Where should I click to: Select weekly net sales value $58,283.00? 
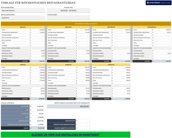tap(68, 106)
